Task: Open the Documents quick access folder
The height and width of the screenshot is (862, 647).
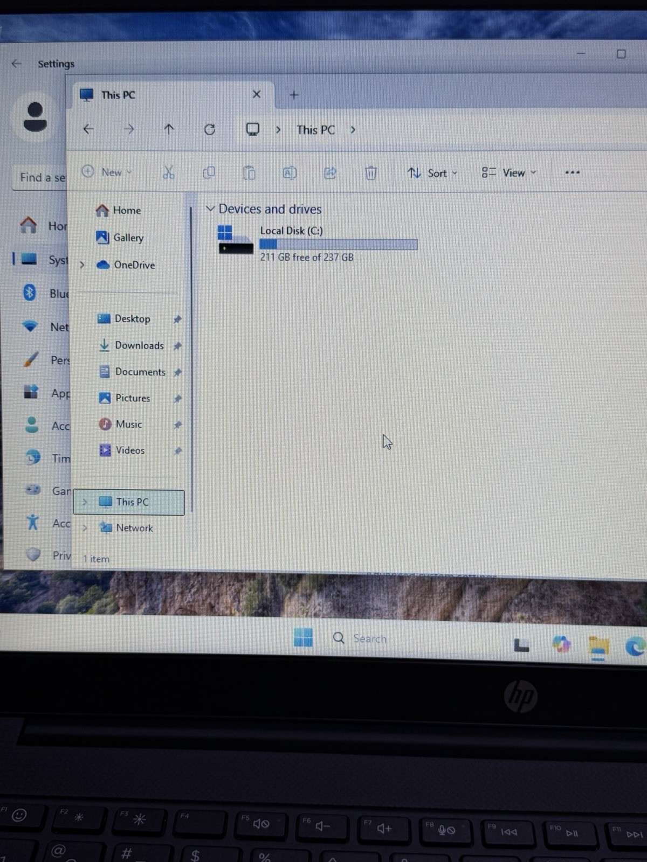Action: [x=132, y=372]
